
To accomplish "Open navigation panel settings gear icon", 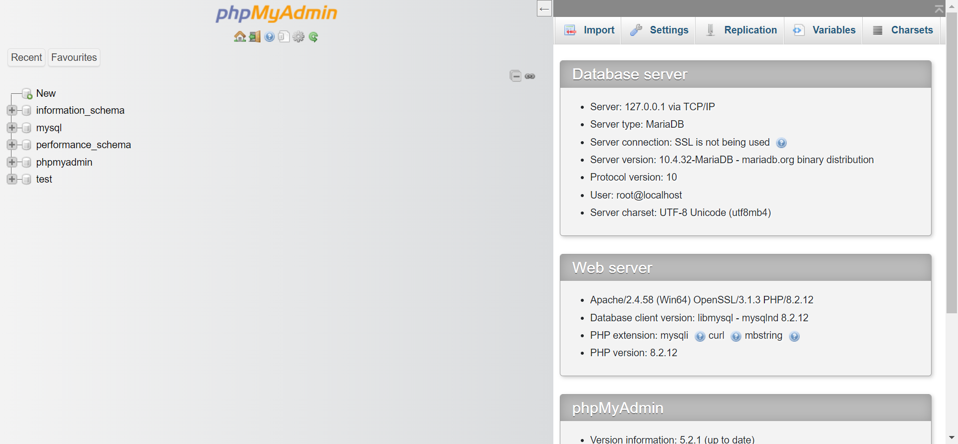I will (298, 36).
